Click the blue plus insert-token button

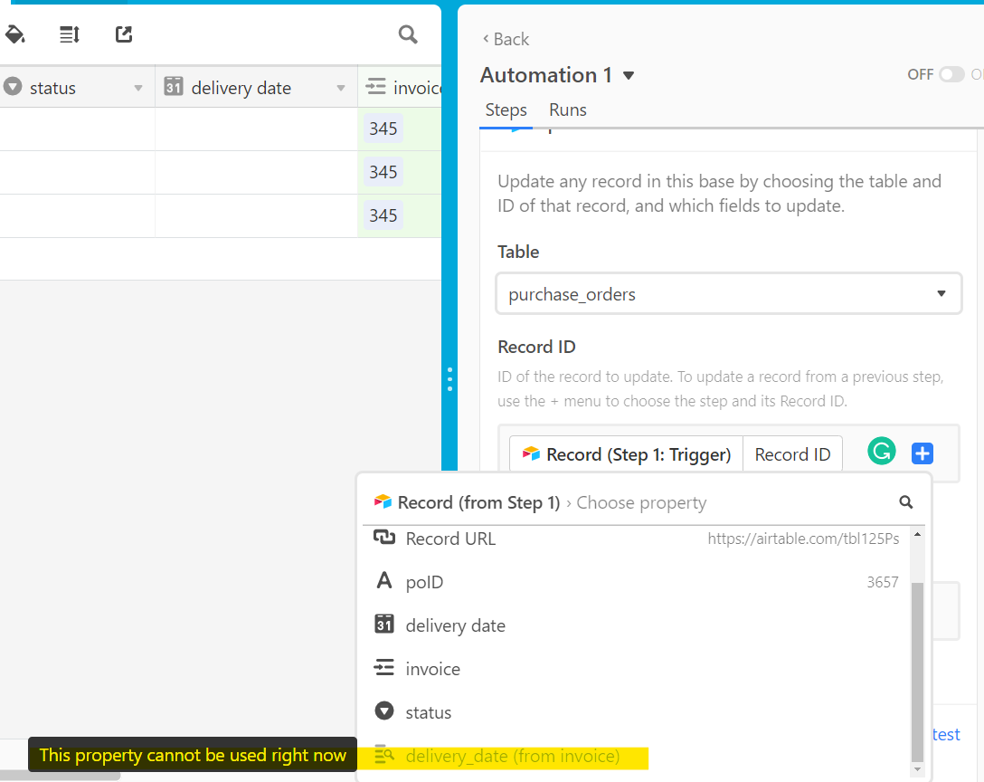(922, 453)
